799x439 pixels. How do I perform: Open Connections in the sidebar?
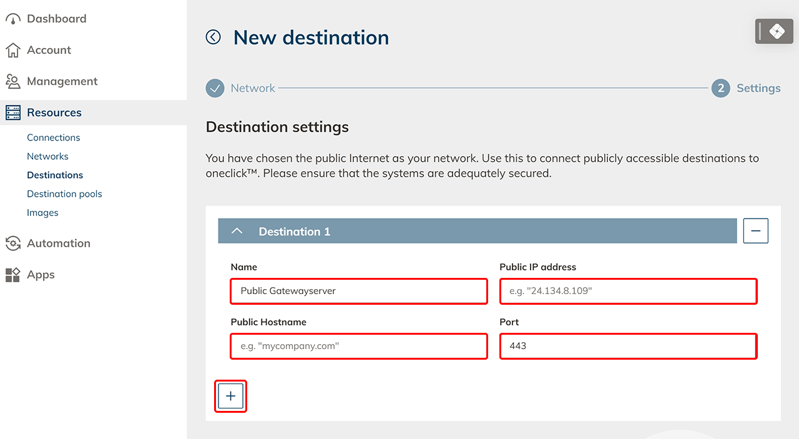(x=54, y=137)
